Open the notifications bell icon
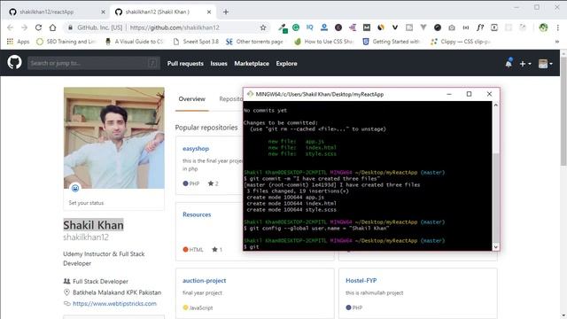The image size is (567, 319). click(509, 63)
